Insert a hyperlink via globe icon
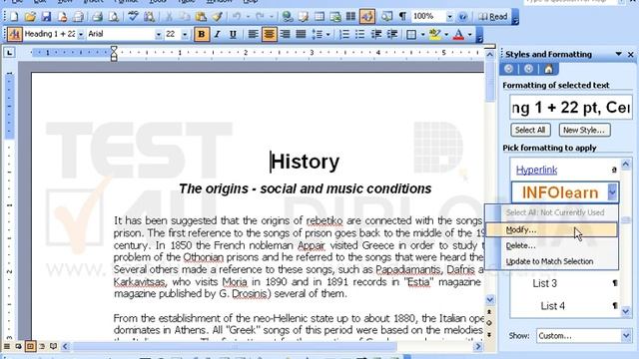 (x=288, y=17)
